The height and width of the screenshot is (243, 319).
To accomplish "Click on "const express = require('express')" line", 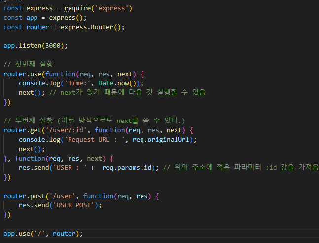I will click(x=68, y=8).
